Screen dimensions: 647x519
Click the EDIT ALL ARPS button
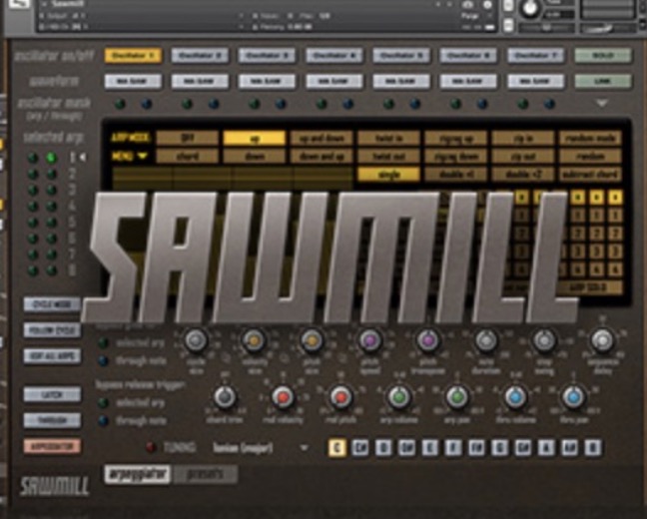point(52,356)
